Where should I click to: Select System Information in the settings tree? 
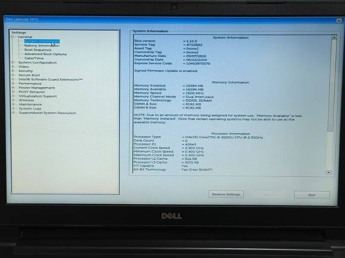point(41,41)
